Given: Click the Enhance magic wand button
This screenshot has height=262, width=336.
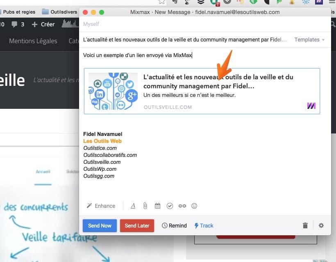Looking at the screenshot, I should coord(101,206).
